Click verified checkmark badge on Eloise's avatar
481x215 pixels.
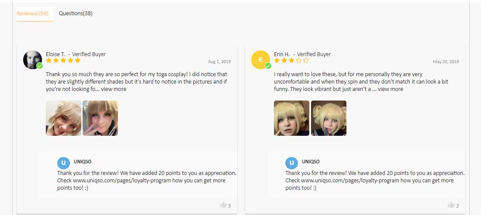40,66
